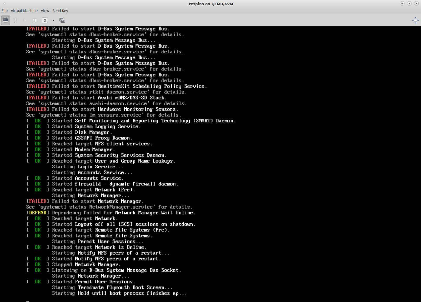The height and width of the screenshot is (302, 421).
Task: Click 'Started System Security Services Daemon.'
Action: pyautogui.click(x=109, y=155)
